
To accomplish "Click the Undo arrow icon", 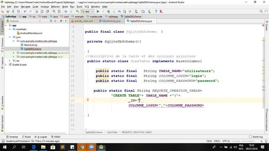I will (25, 11).
